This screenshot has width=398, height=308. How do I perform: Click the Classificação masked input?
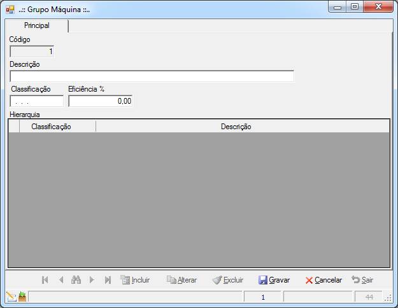[x=36, y=101]
